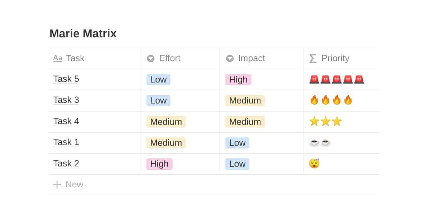This screenshot has width=428, height=224.
Task: Click the Task column header
Action: [75, 58]
